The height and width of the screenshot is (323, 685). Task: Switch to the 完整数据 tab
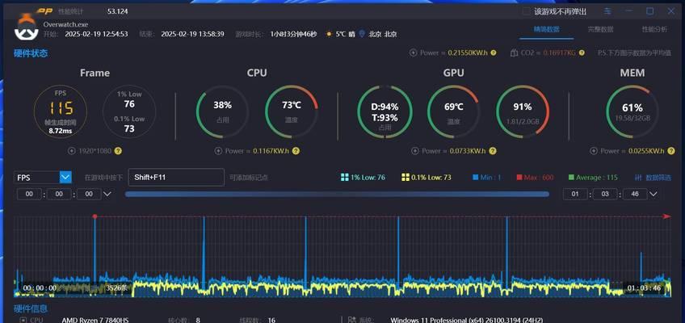(600, 29)
